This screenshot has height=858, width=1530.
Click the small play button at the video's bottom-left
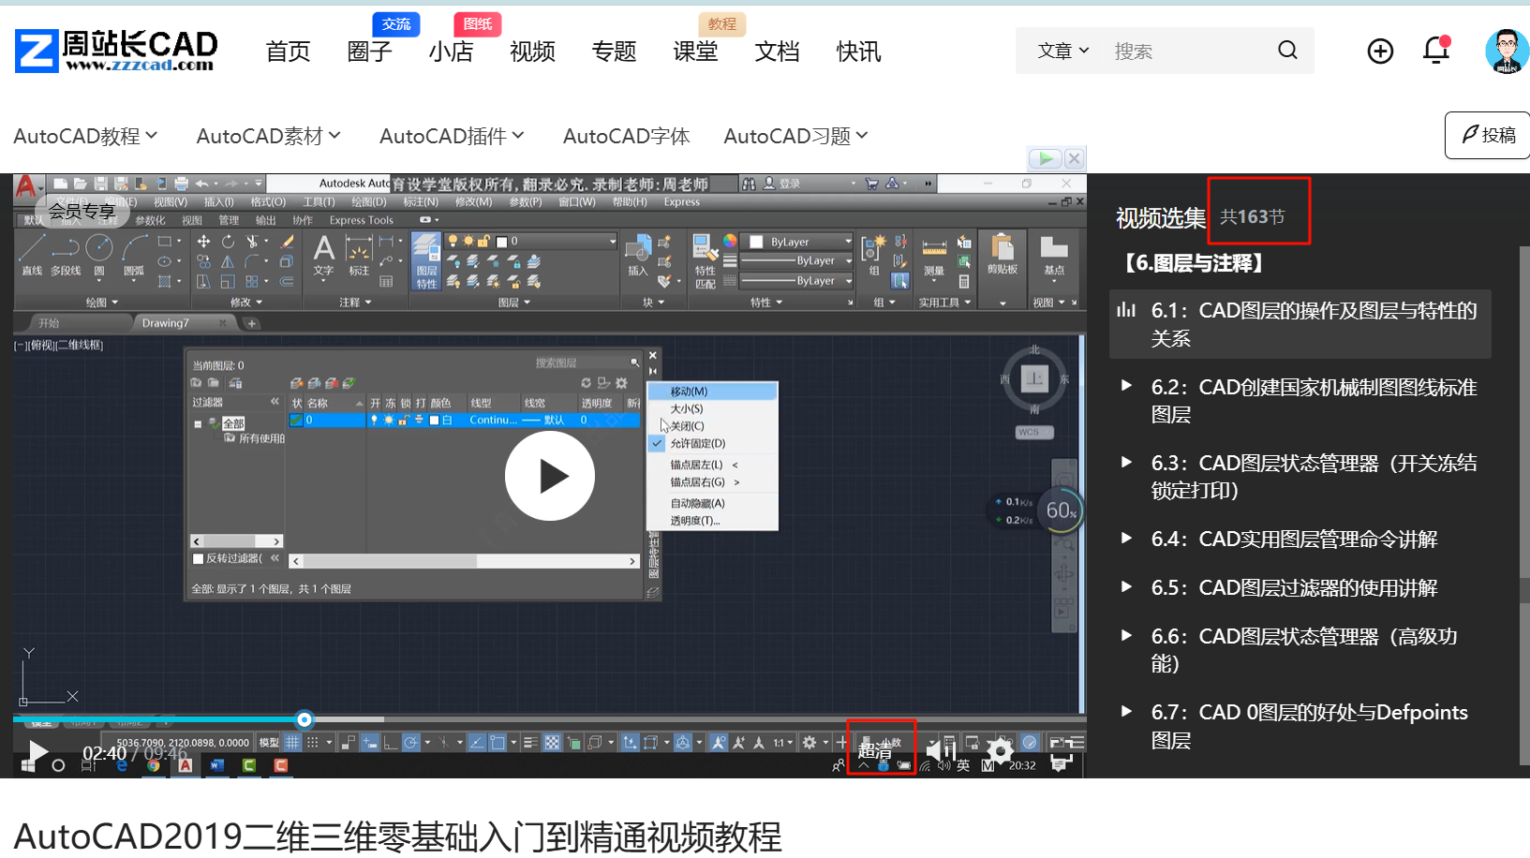(37, 752)
